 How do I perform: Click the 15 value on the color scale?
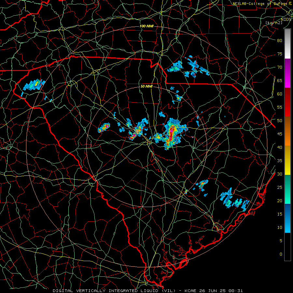(x=280, y=214)
